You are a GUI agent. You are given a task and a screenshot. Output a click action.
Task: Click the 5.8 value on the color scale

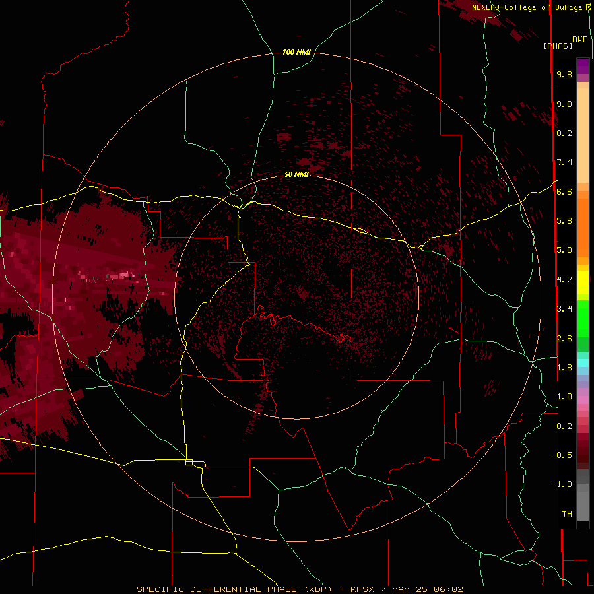tap(564, 221)
